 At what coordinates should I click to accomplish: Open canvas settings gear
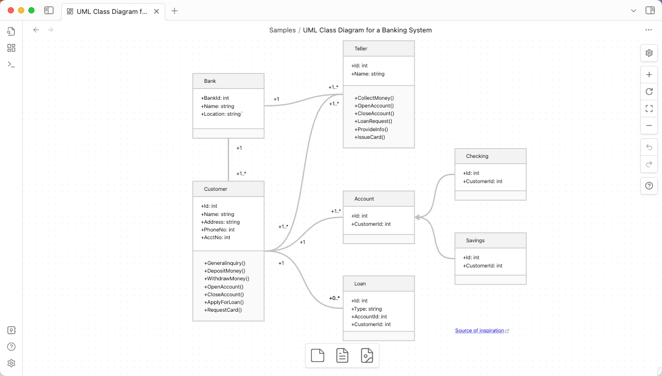[649, 53]
